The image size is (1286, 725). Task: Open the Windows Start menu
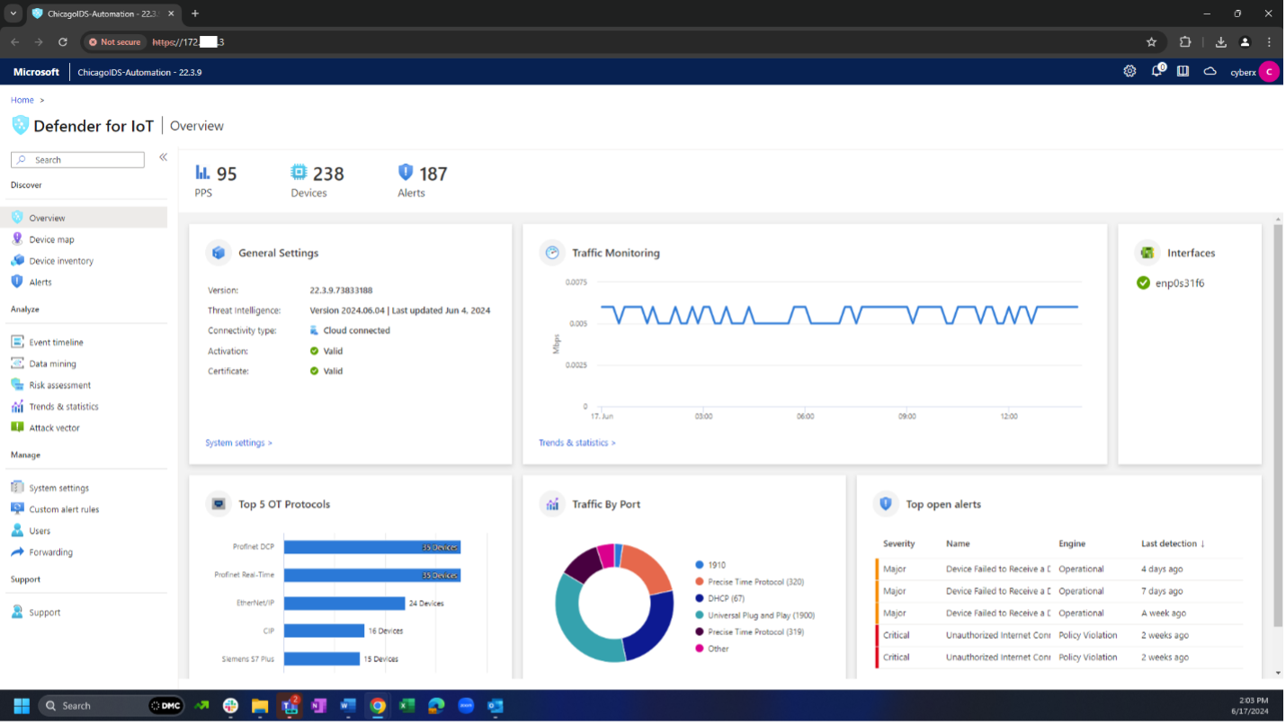coord(22,706)
